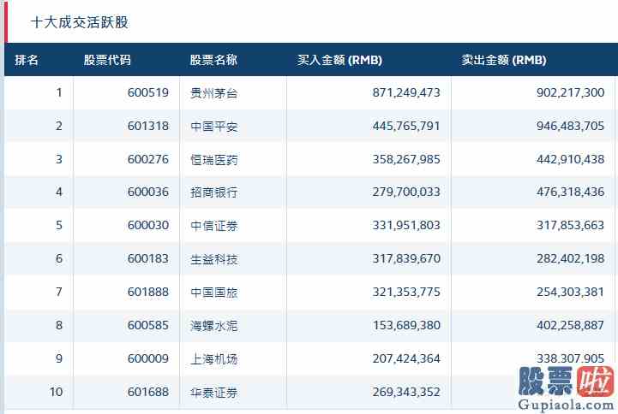This screenshot has height=414, width=618.
Task: Click sell amount 946,483,705
Action: tap(570, 127)
